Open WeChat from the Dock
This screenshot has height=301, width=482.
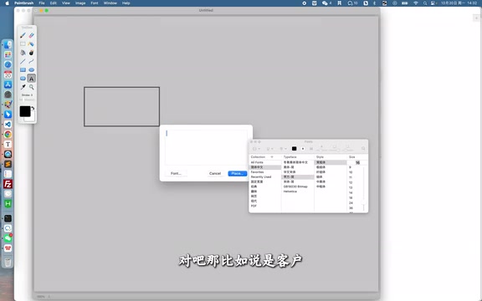8,238
